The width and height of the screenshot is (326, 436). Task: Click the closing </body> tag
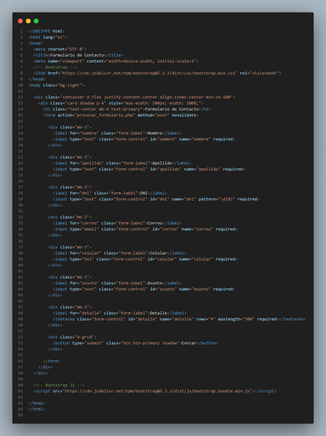tap(37, 403)
